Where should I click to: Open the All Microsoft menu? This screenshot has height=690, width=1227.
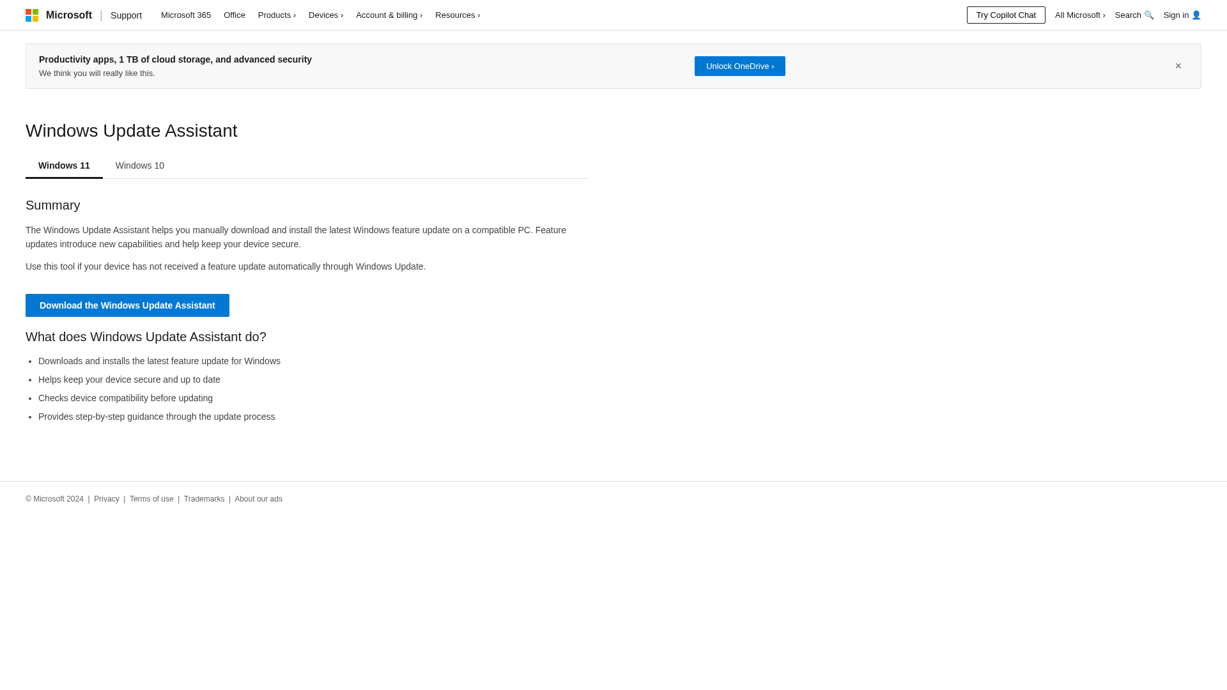point(1080,15)
